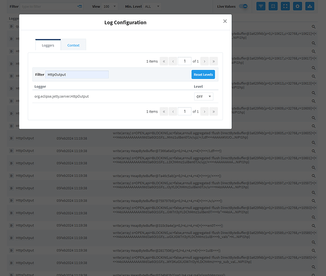Click the fullscreen expand icon button
326x276 pixels.
tap(285, 6)
